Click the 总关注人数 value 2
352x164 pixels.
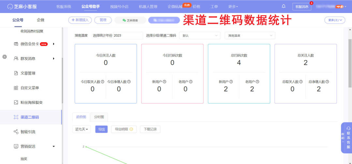305,63
